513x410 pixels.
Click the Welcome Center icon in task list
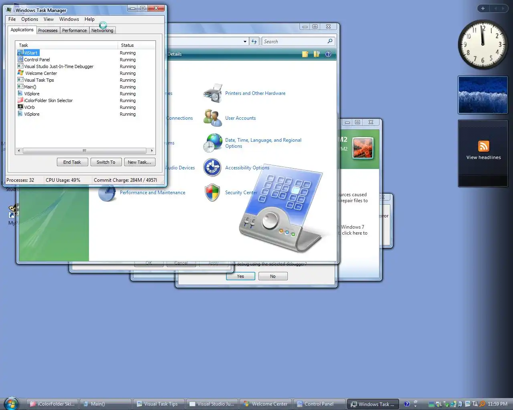point(20,73)
